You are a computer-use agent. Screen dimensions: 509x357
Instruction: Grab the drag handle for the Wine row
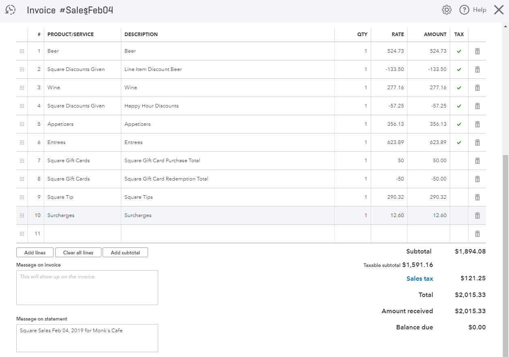pyautogui.click(x=22, y=88)
